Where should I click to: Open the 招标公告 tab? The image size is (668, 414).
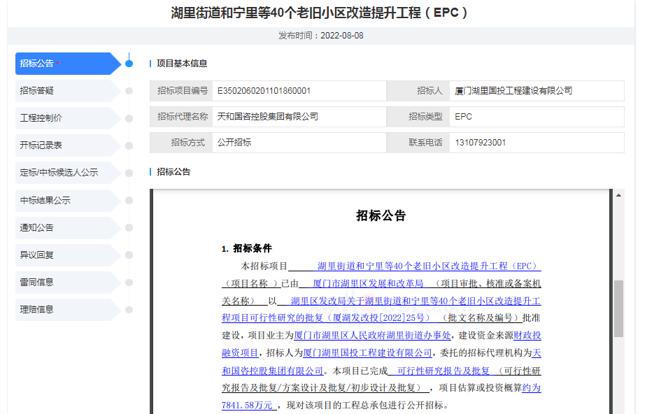click(x=63, y=64)
